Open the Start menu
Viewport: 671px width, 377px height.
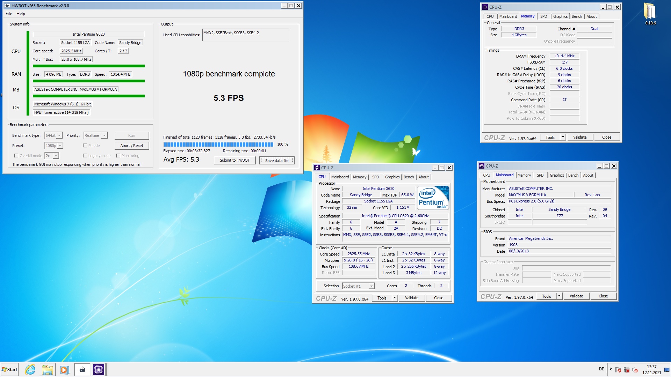(9, 370)
